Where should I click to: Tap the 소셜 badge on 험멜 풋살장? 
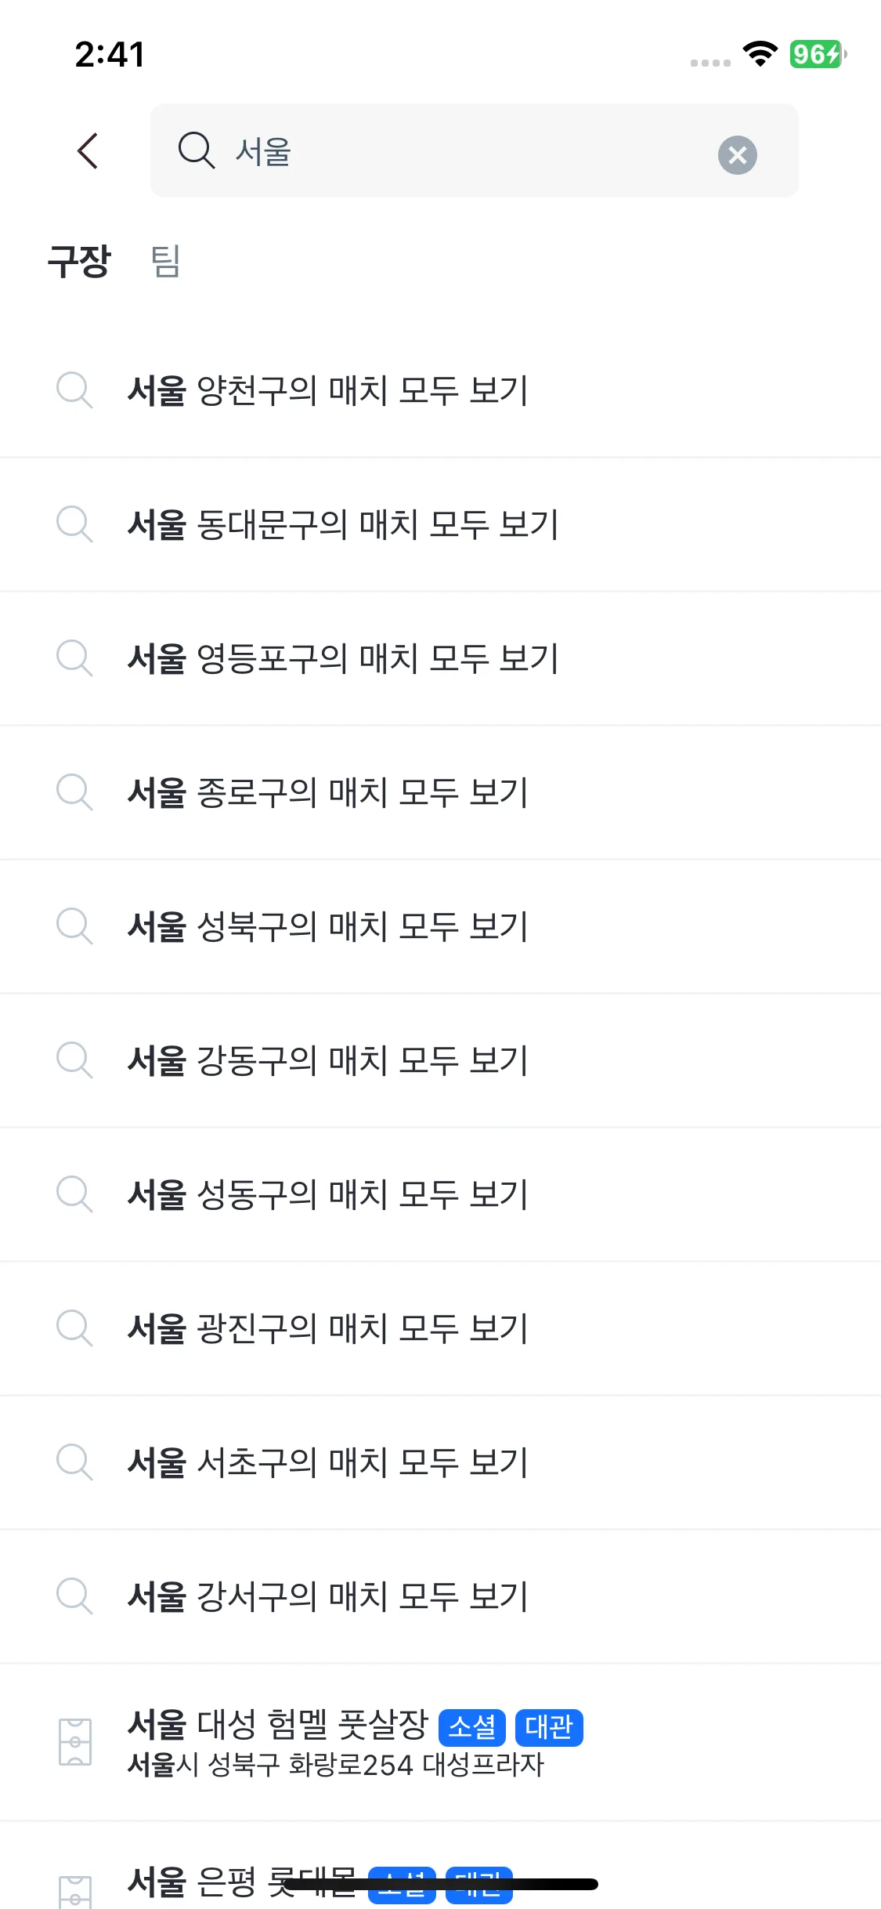(x=471, y=1727)
